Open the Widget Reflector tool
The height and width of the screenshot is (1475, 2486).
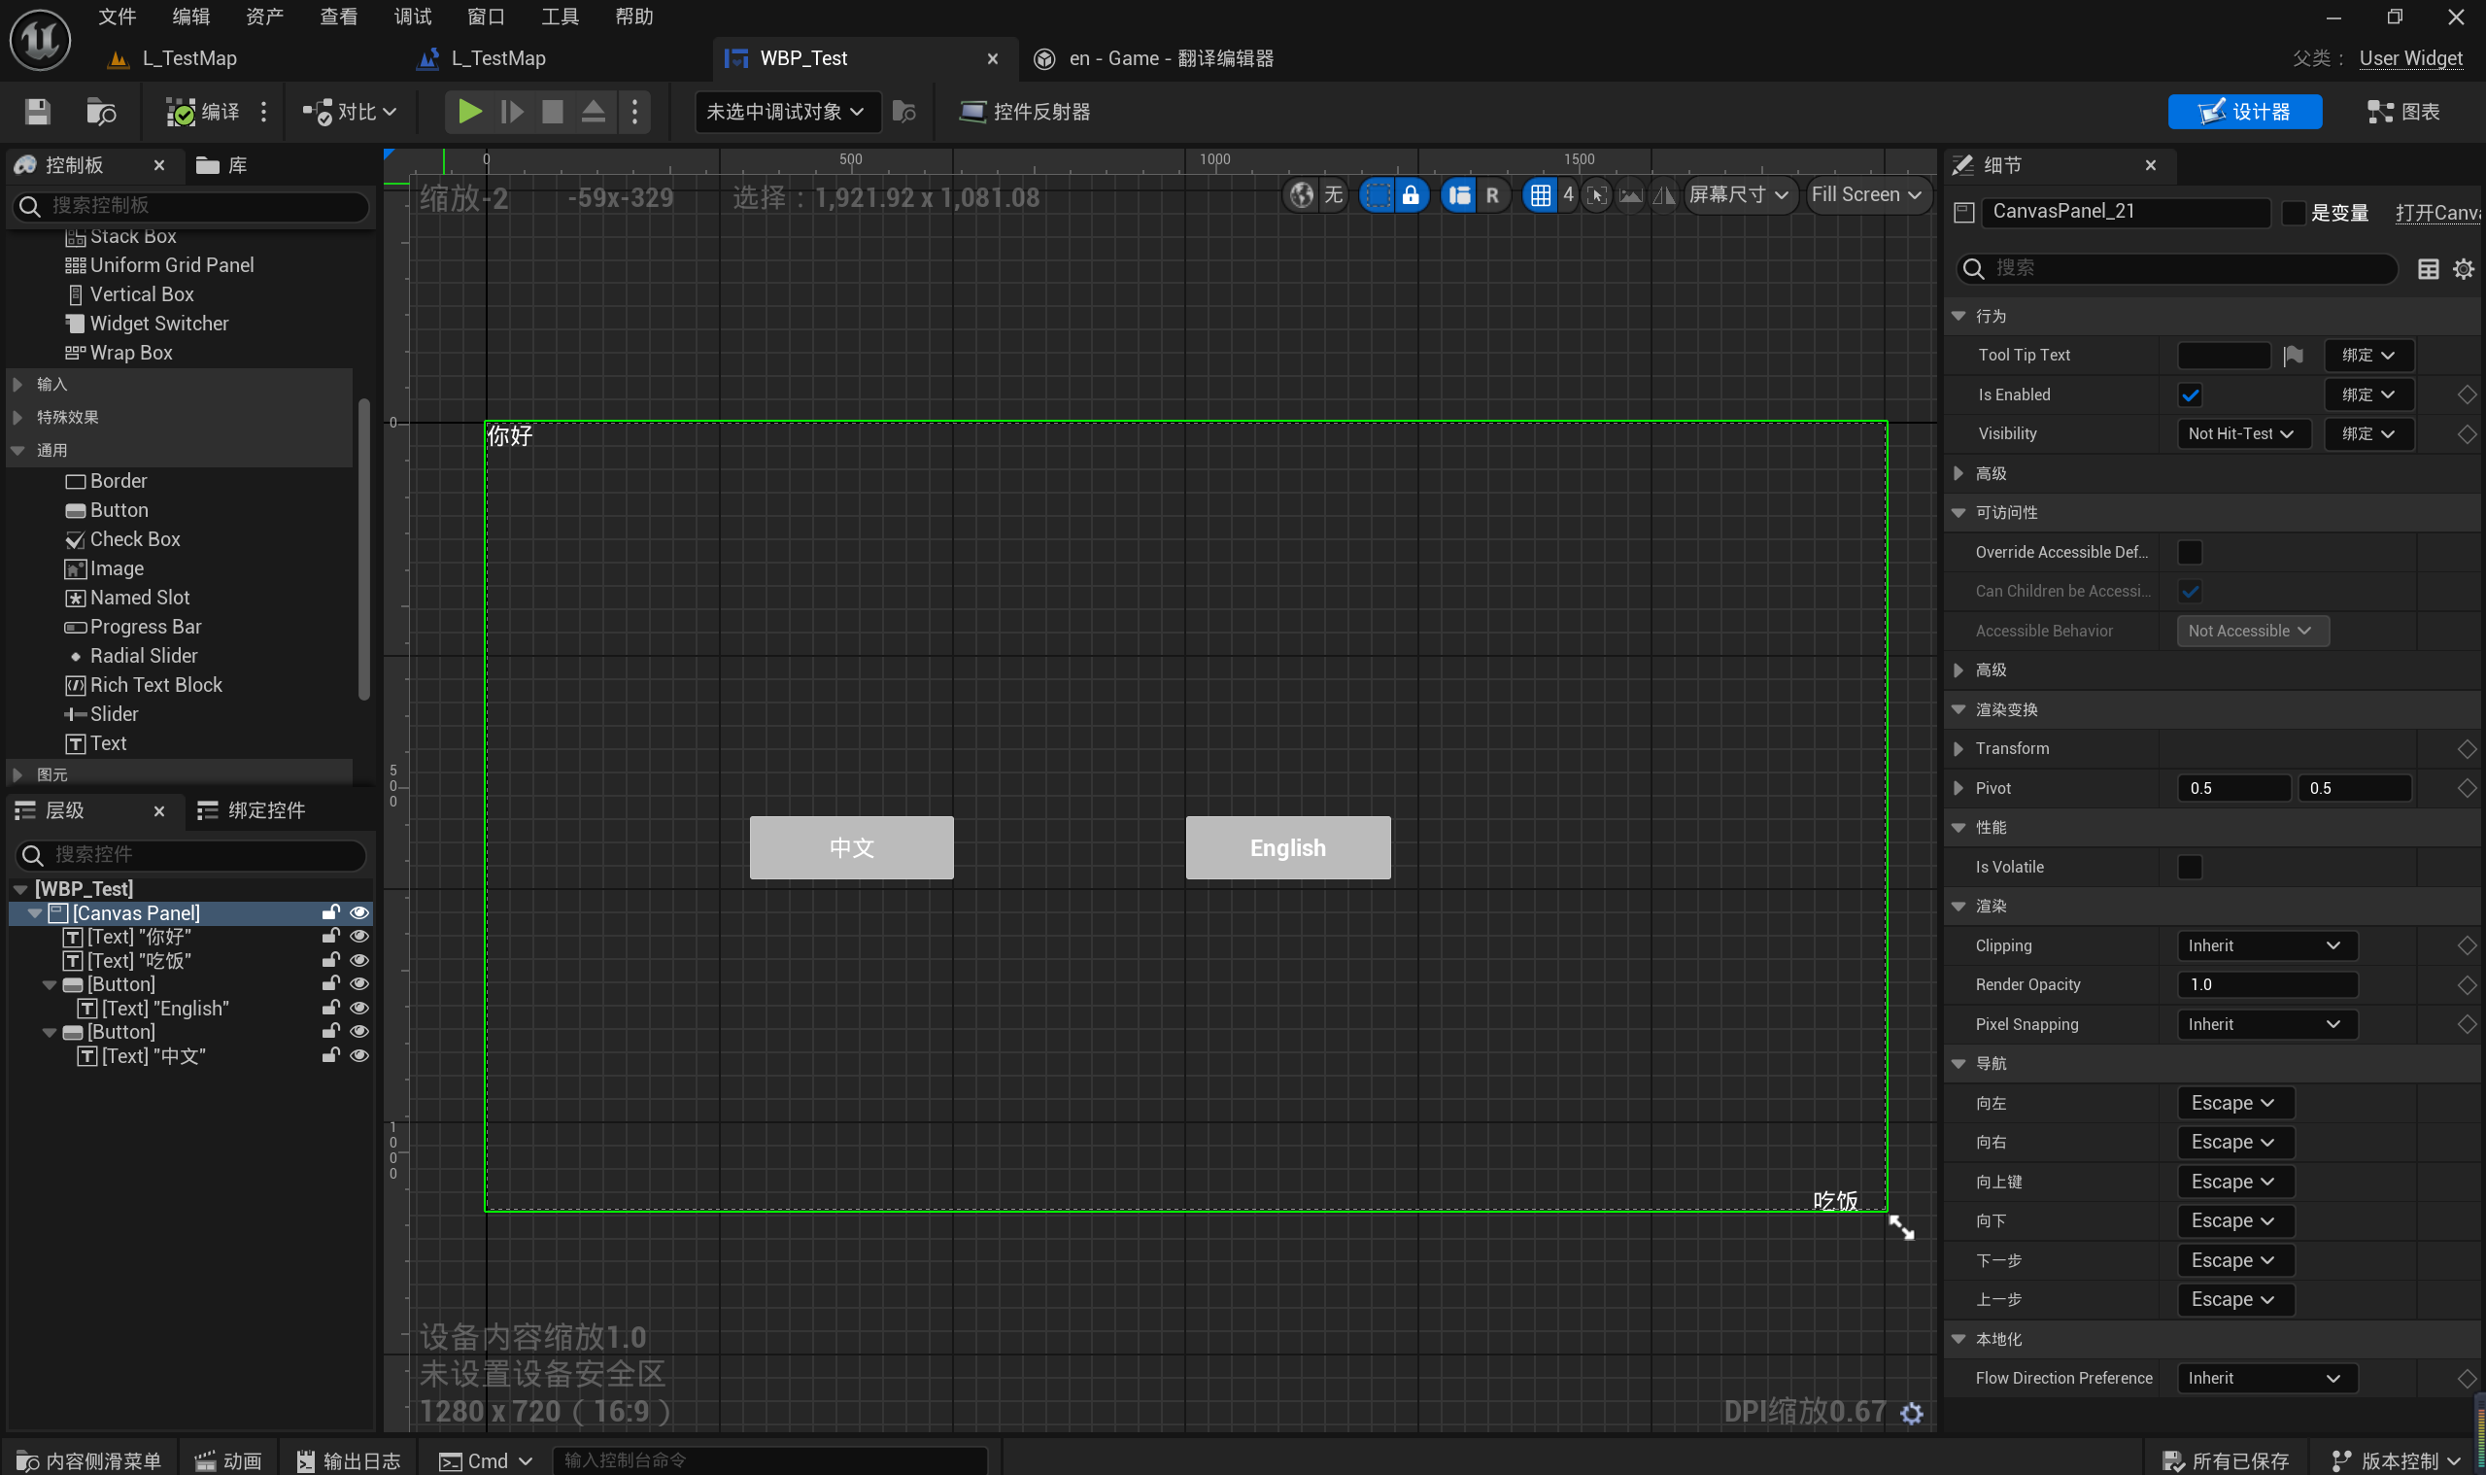[x=1024, y=112]
